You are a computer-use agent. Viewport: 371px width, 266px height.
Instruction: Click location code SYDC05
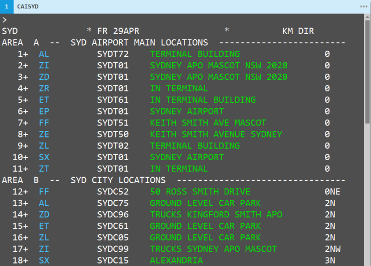[113, 237]
